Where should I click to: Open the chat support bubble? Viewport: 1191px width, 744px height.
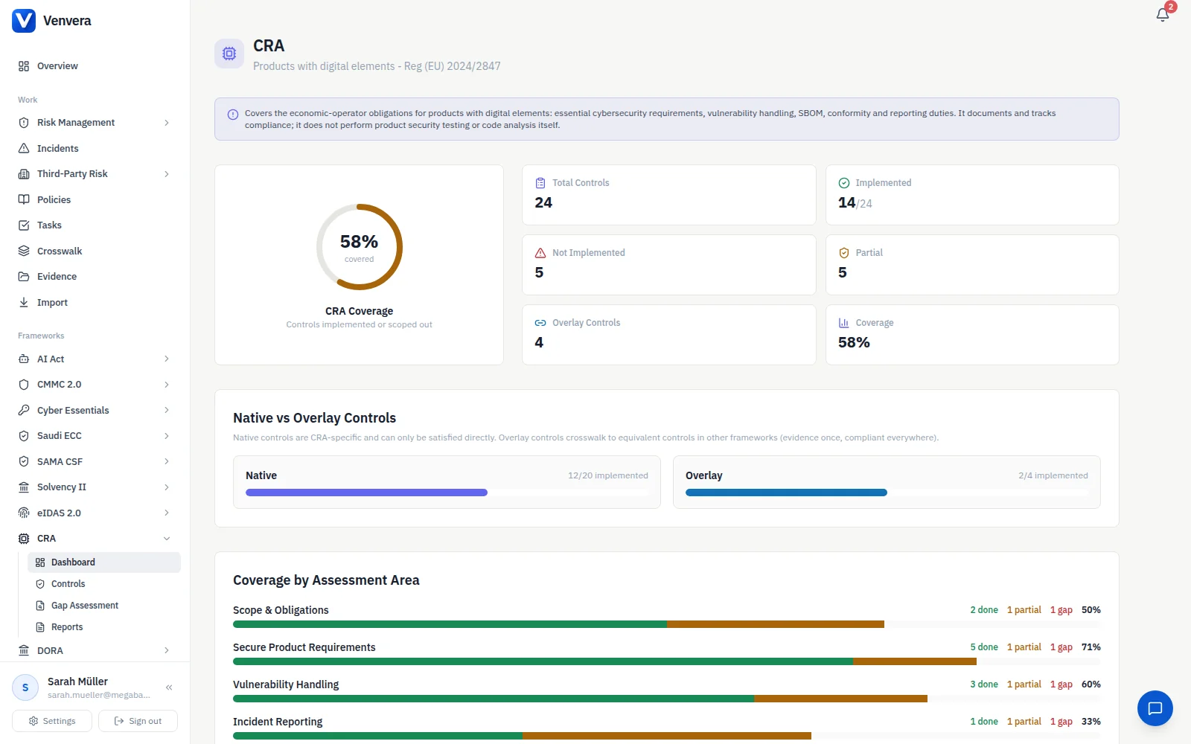pyautogui.click(x=1155, y=708)
